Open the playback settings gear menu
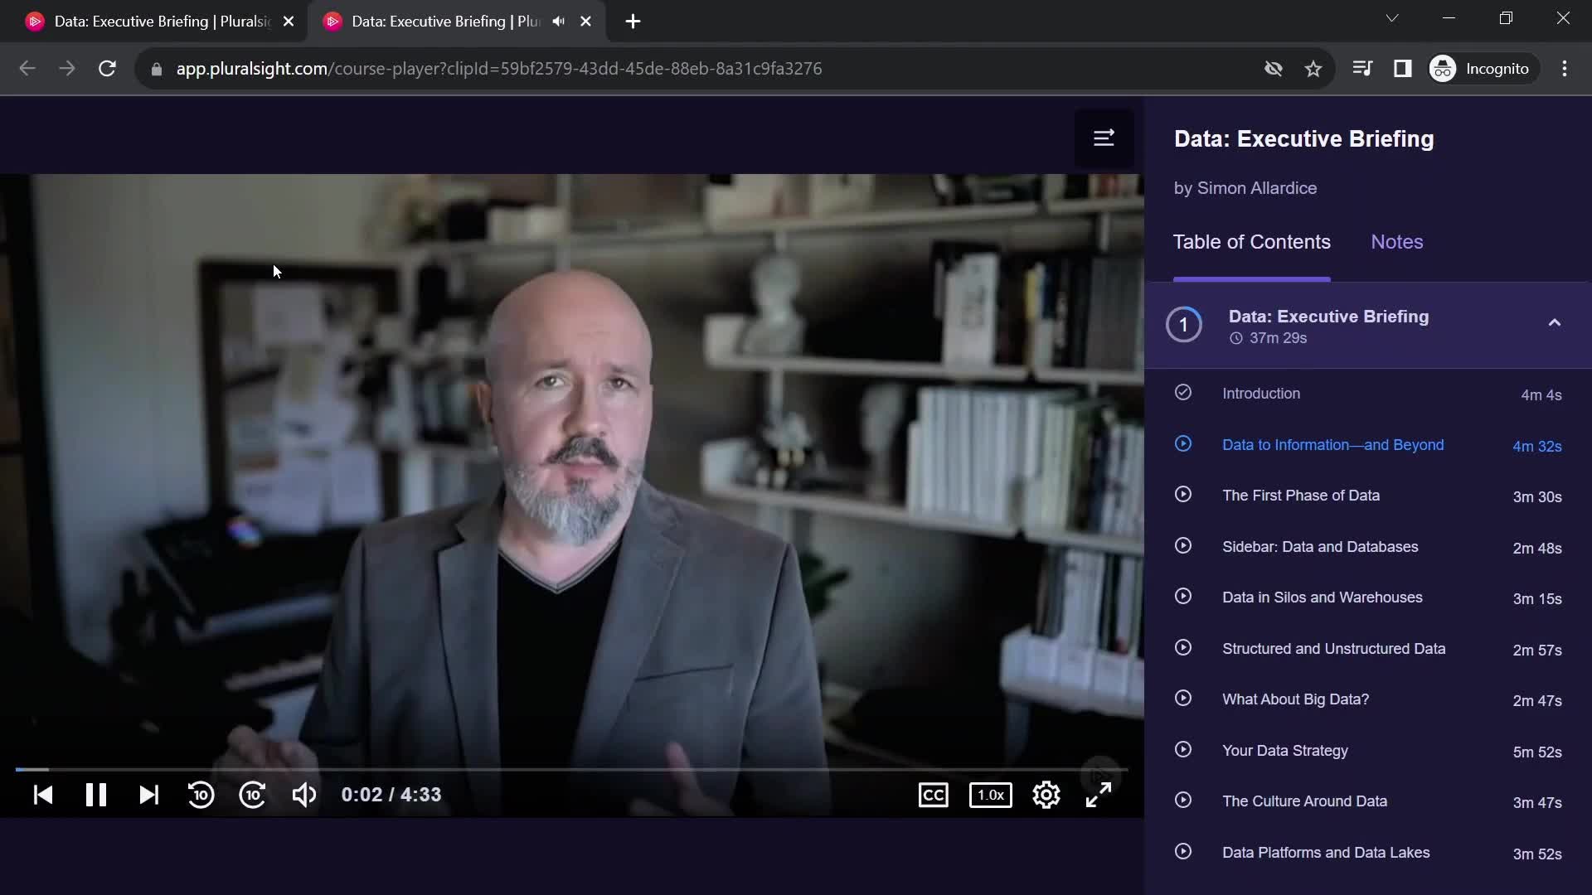 click(x=1046, y=796)
